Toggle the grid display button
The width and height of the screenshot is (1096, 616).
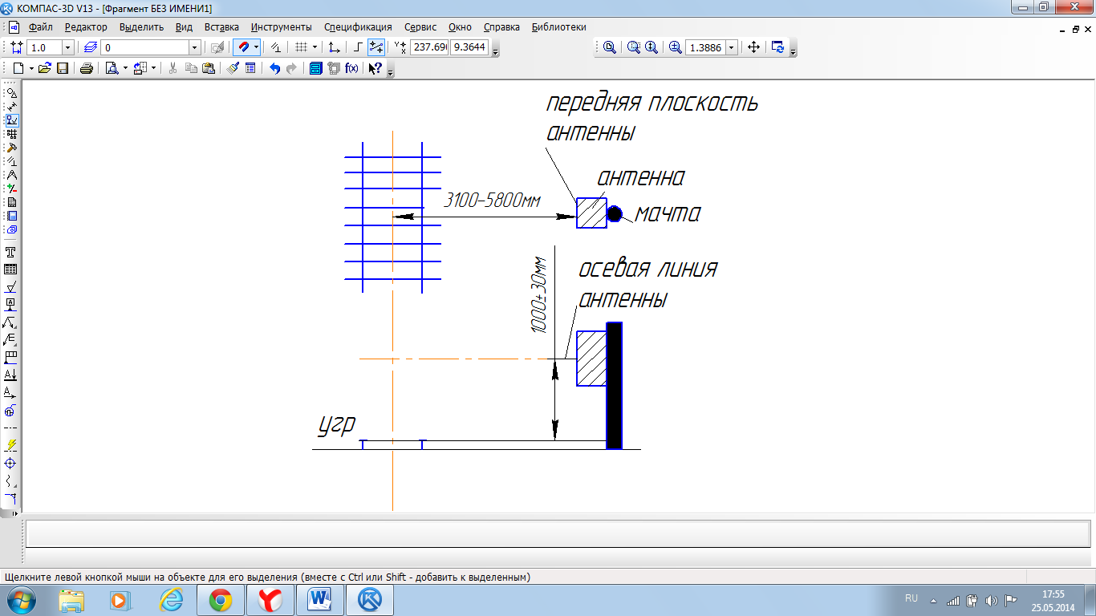(301, 47)
